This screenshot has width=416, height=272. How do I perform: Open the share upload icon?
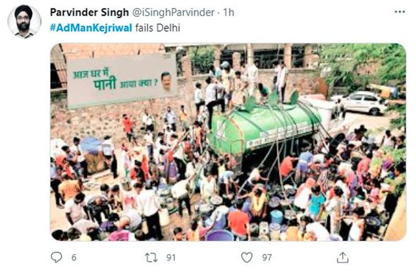pos(343,257)
